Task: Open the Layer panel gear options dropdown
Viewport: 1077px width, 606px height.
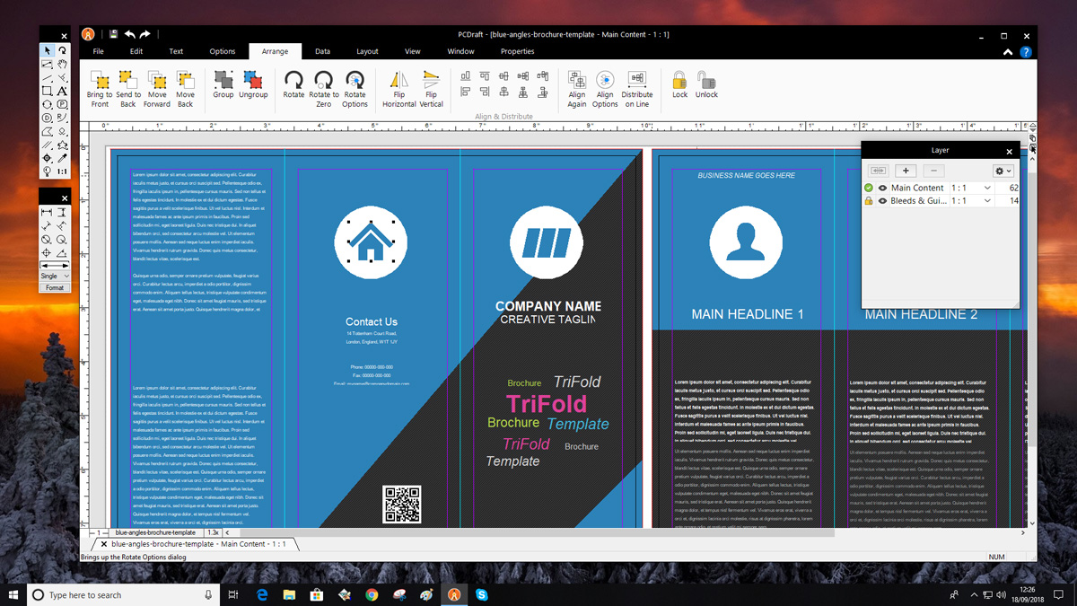Action: (1003, 171)
